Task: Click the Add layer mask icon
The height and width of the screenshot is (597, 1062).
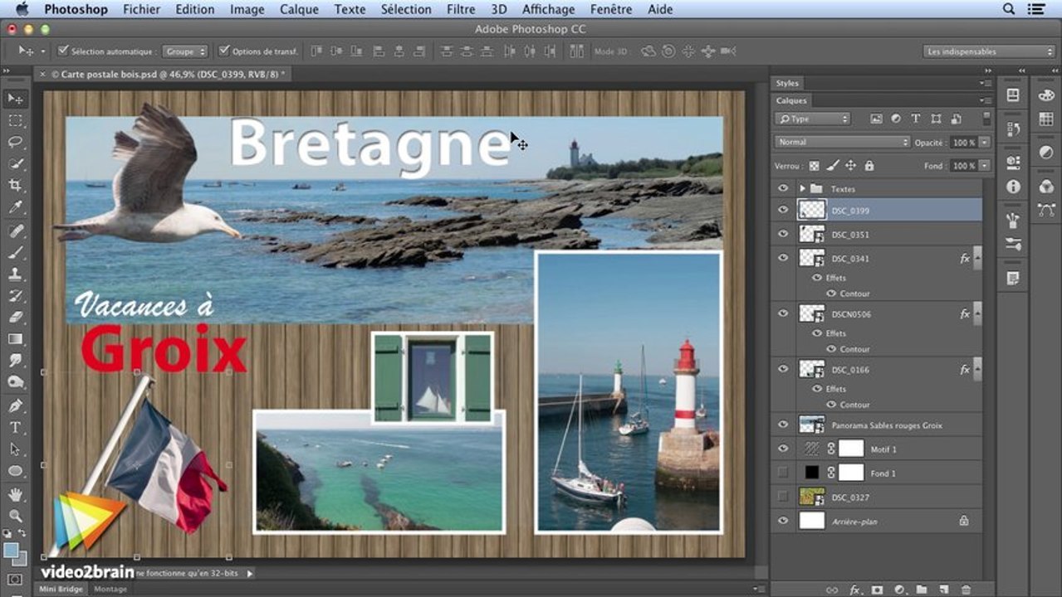Action: pos(877,590)
